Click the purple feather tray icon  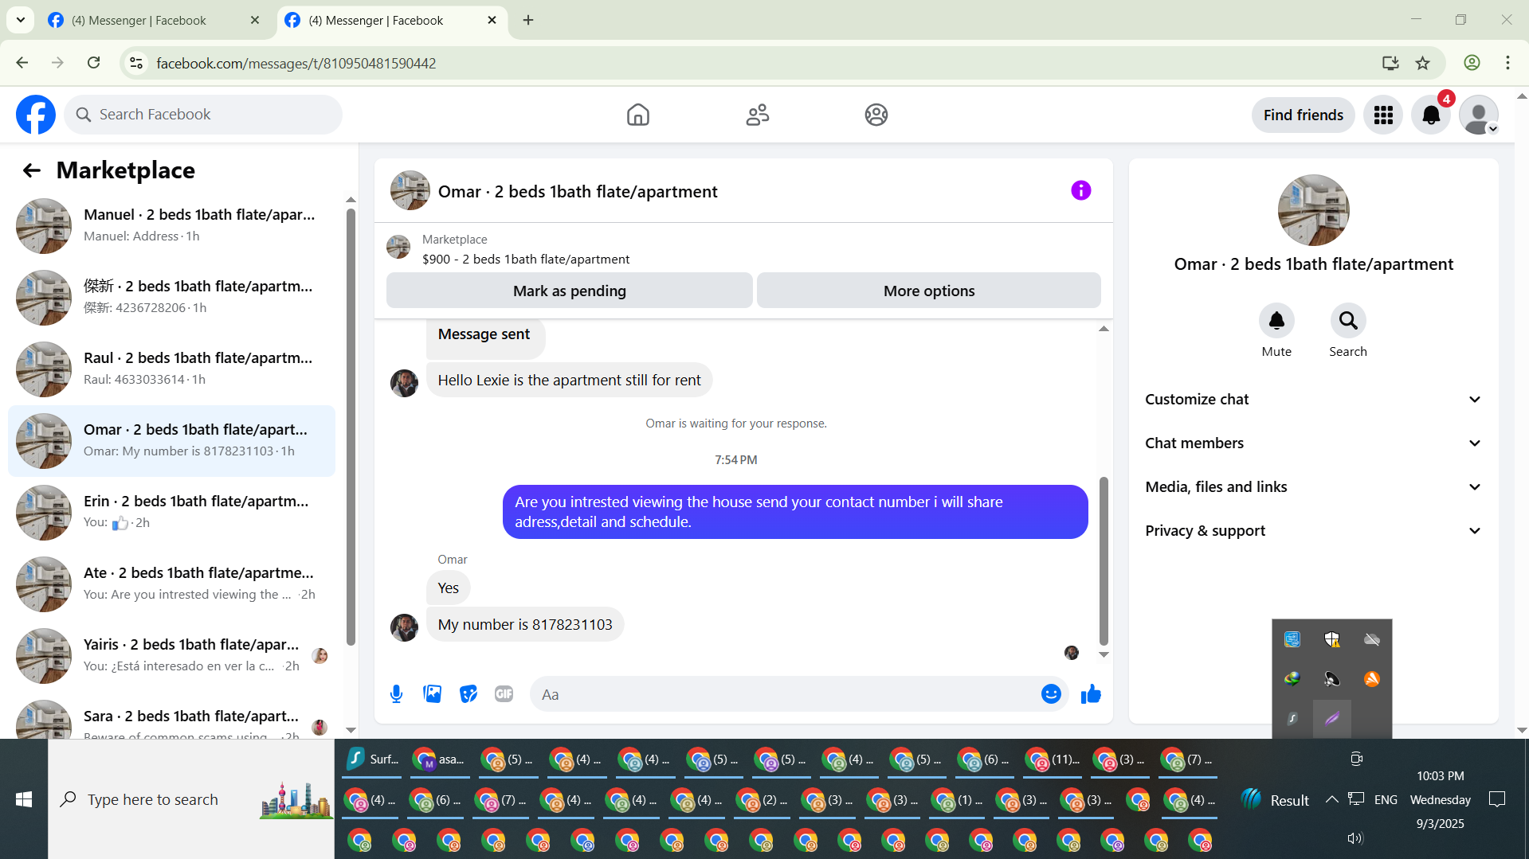pos(1332,719)
